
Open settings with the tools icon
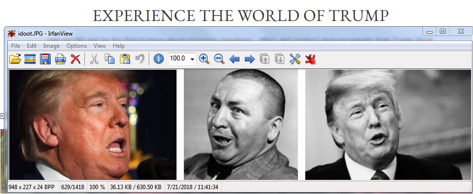295,59
